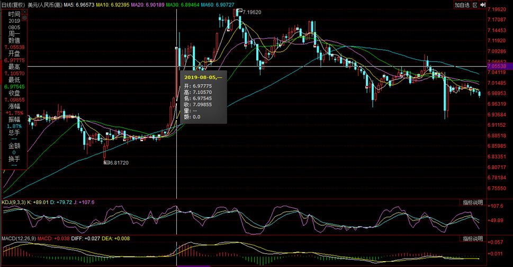Click the 加自选 add-to-watchlist button
The image size is (513, 267).
tap(463, 5)
